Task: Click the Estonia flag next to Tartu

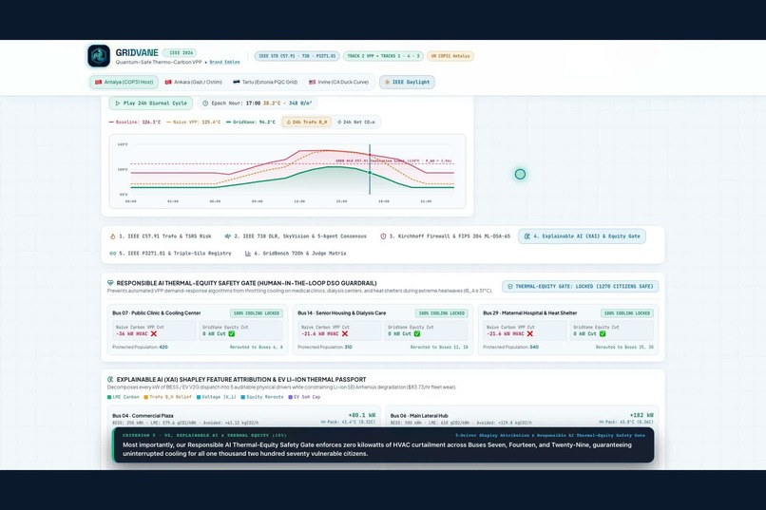Action: 237,82
